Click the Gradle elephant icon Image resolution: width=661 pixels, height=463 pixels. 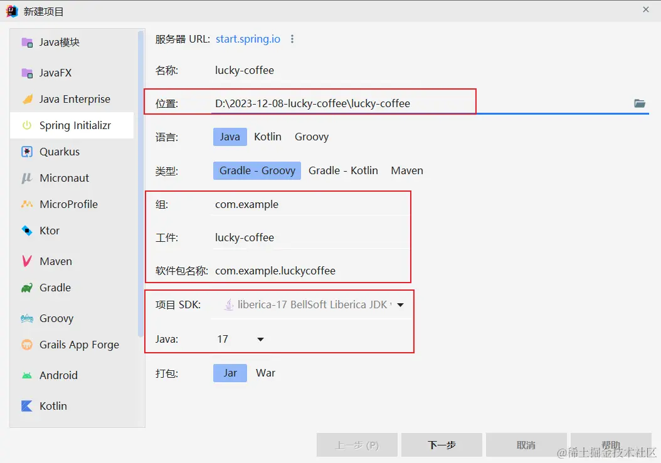27,288
